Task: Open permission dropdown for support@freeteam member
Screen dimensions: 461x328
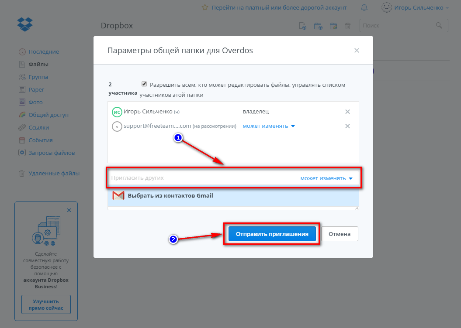Action: click(269, 126)
